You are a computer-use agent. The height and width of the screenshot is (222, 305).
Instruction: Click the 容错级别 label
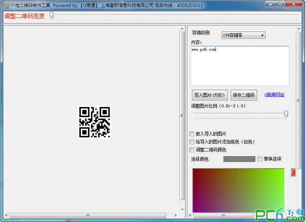(x=201, y=33)
